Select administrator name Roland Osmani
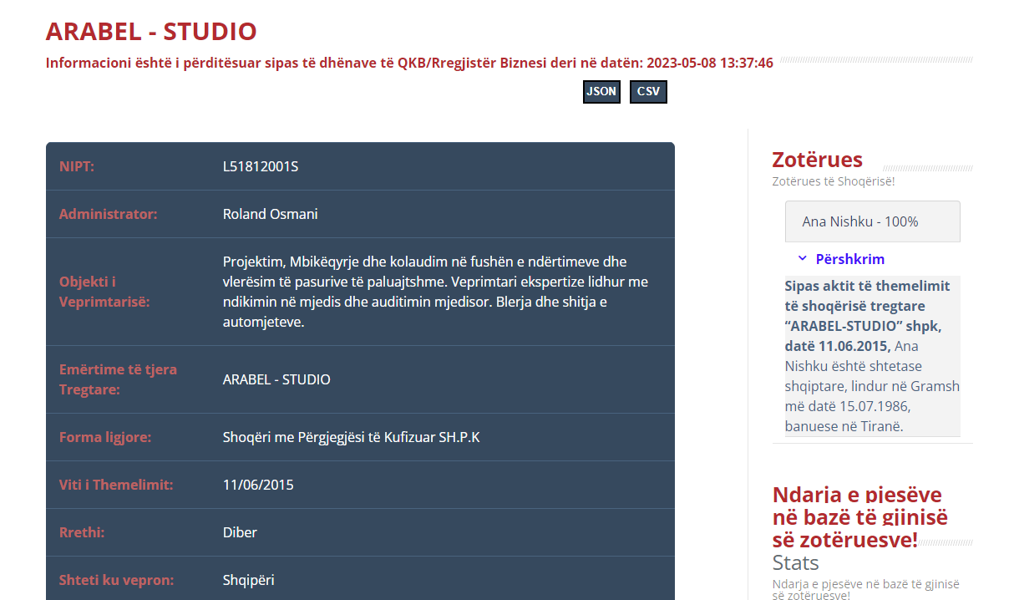1014x600 pixels. point(270,214)
